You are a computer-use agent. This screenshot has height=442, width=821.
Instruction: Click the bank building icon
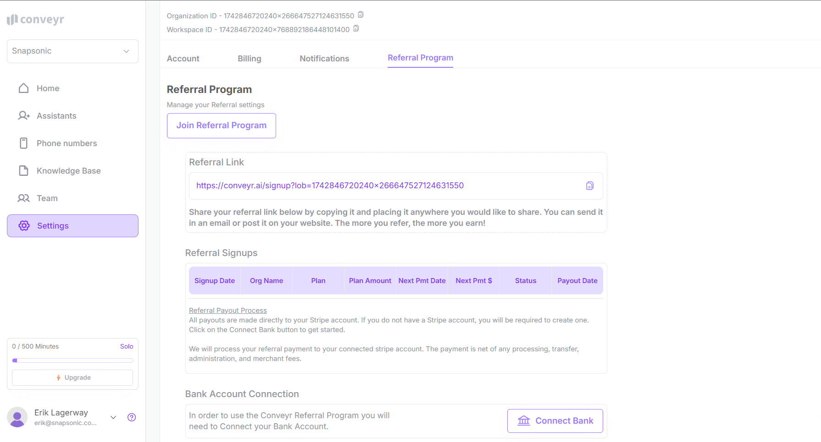click(524, 420)
